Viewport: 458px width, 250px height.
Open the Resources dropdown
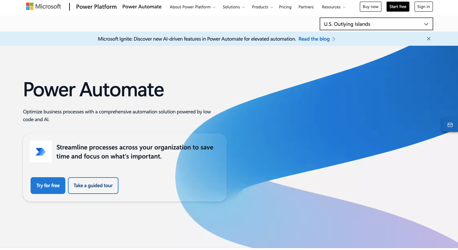pos(333,7)
